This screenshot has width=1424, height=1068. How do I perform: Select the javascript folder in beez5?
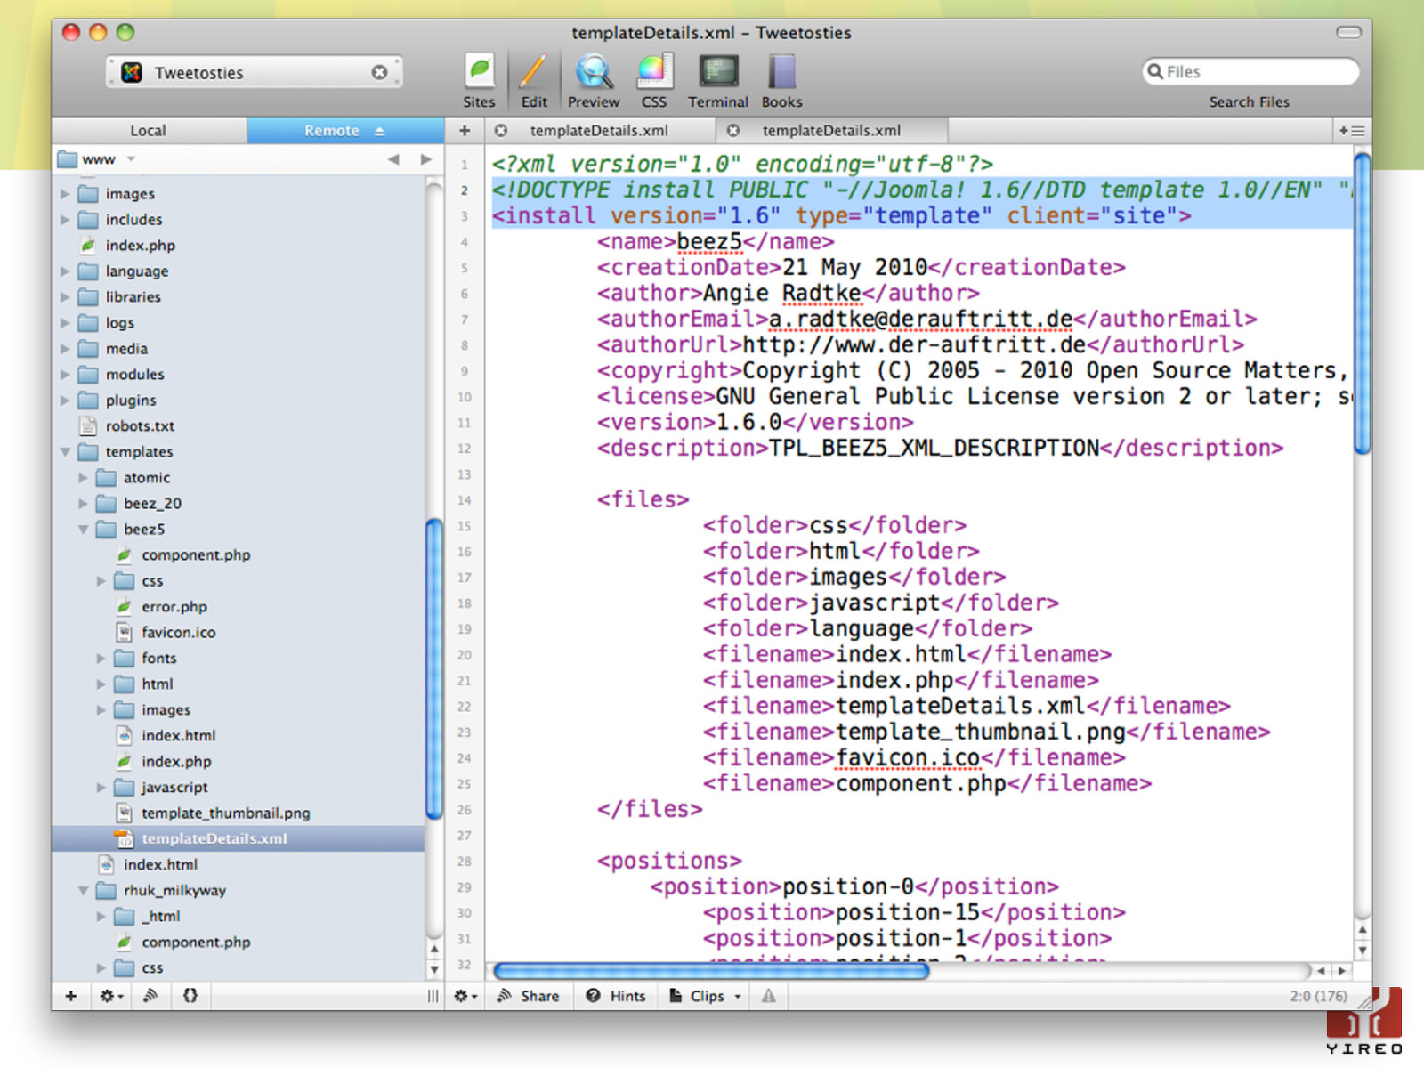239,788
